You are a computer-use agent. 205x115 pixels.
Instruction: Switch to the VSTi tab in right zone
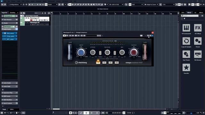183,13
